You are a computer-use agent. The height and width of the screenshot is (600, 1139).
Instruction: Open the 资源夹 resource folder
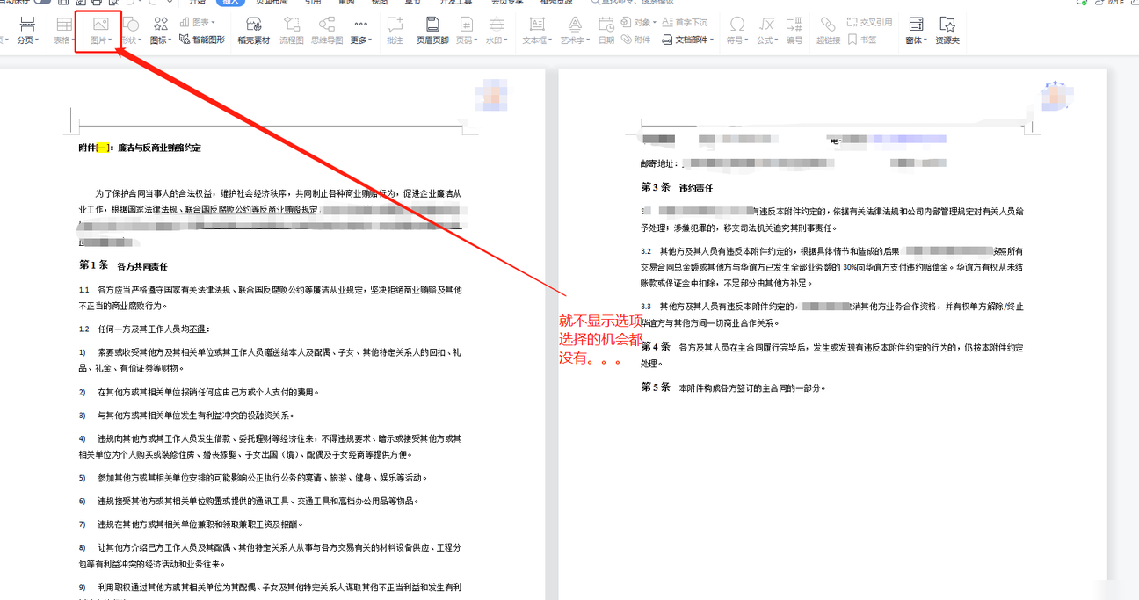(947, 31)
